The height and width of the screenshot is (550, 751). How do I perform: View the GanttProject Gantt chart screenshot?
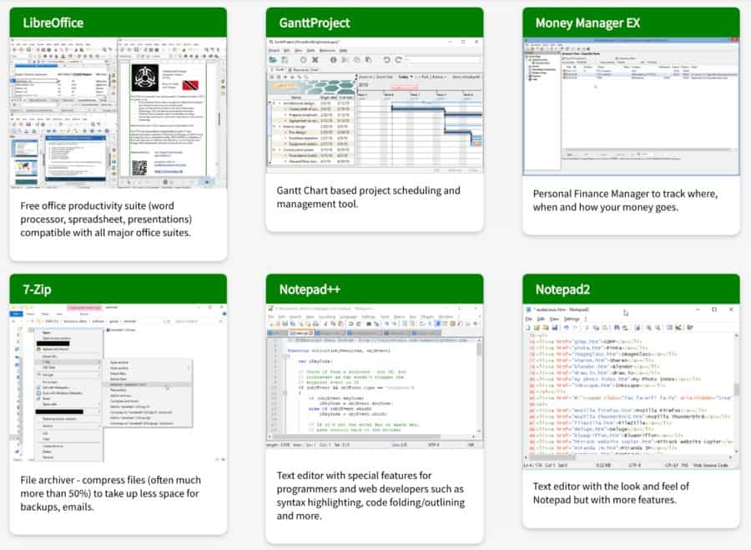click(374, 105)
